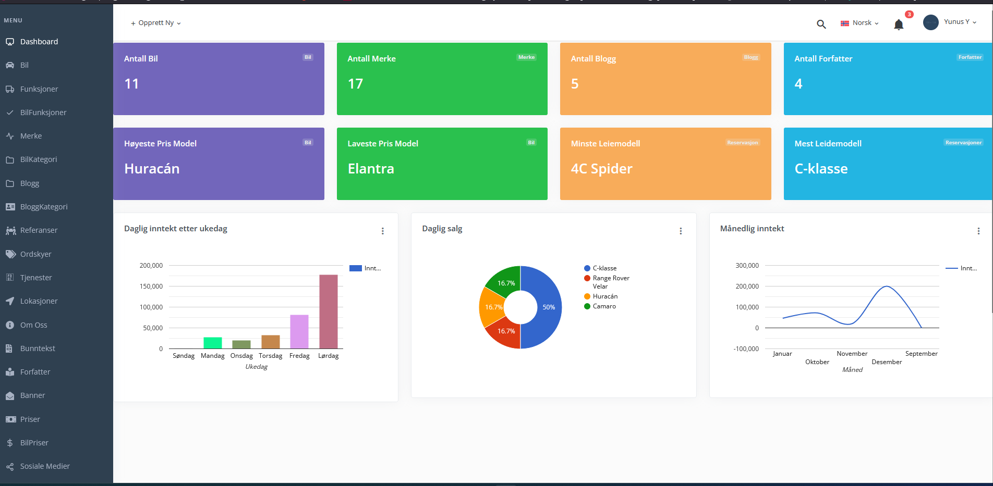Click the Ordskyer tags icon
The width and height of the screenshot is (993, 486).
(10, 254)
